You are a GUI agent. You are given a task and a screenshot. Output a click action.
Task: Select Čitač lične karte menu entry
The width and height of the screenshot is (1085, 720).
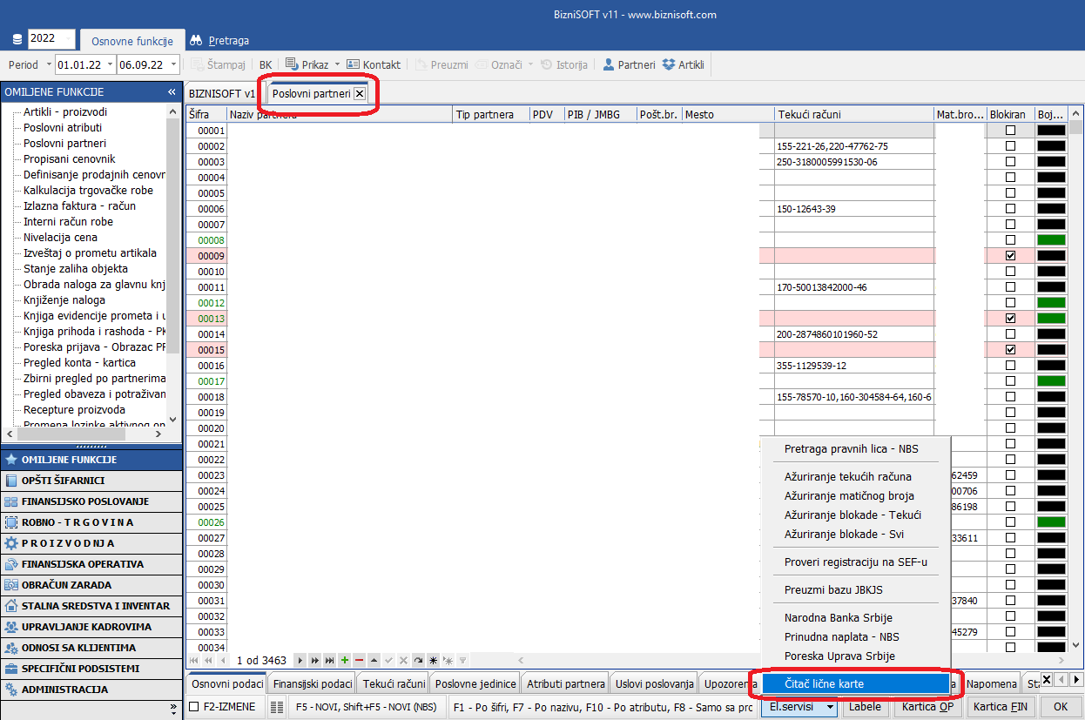[x=824, y=684]
